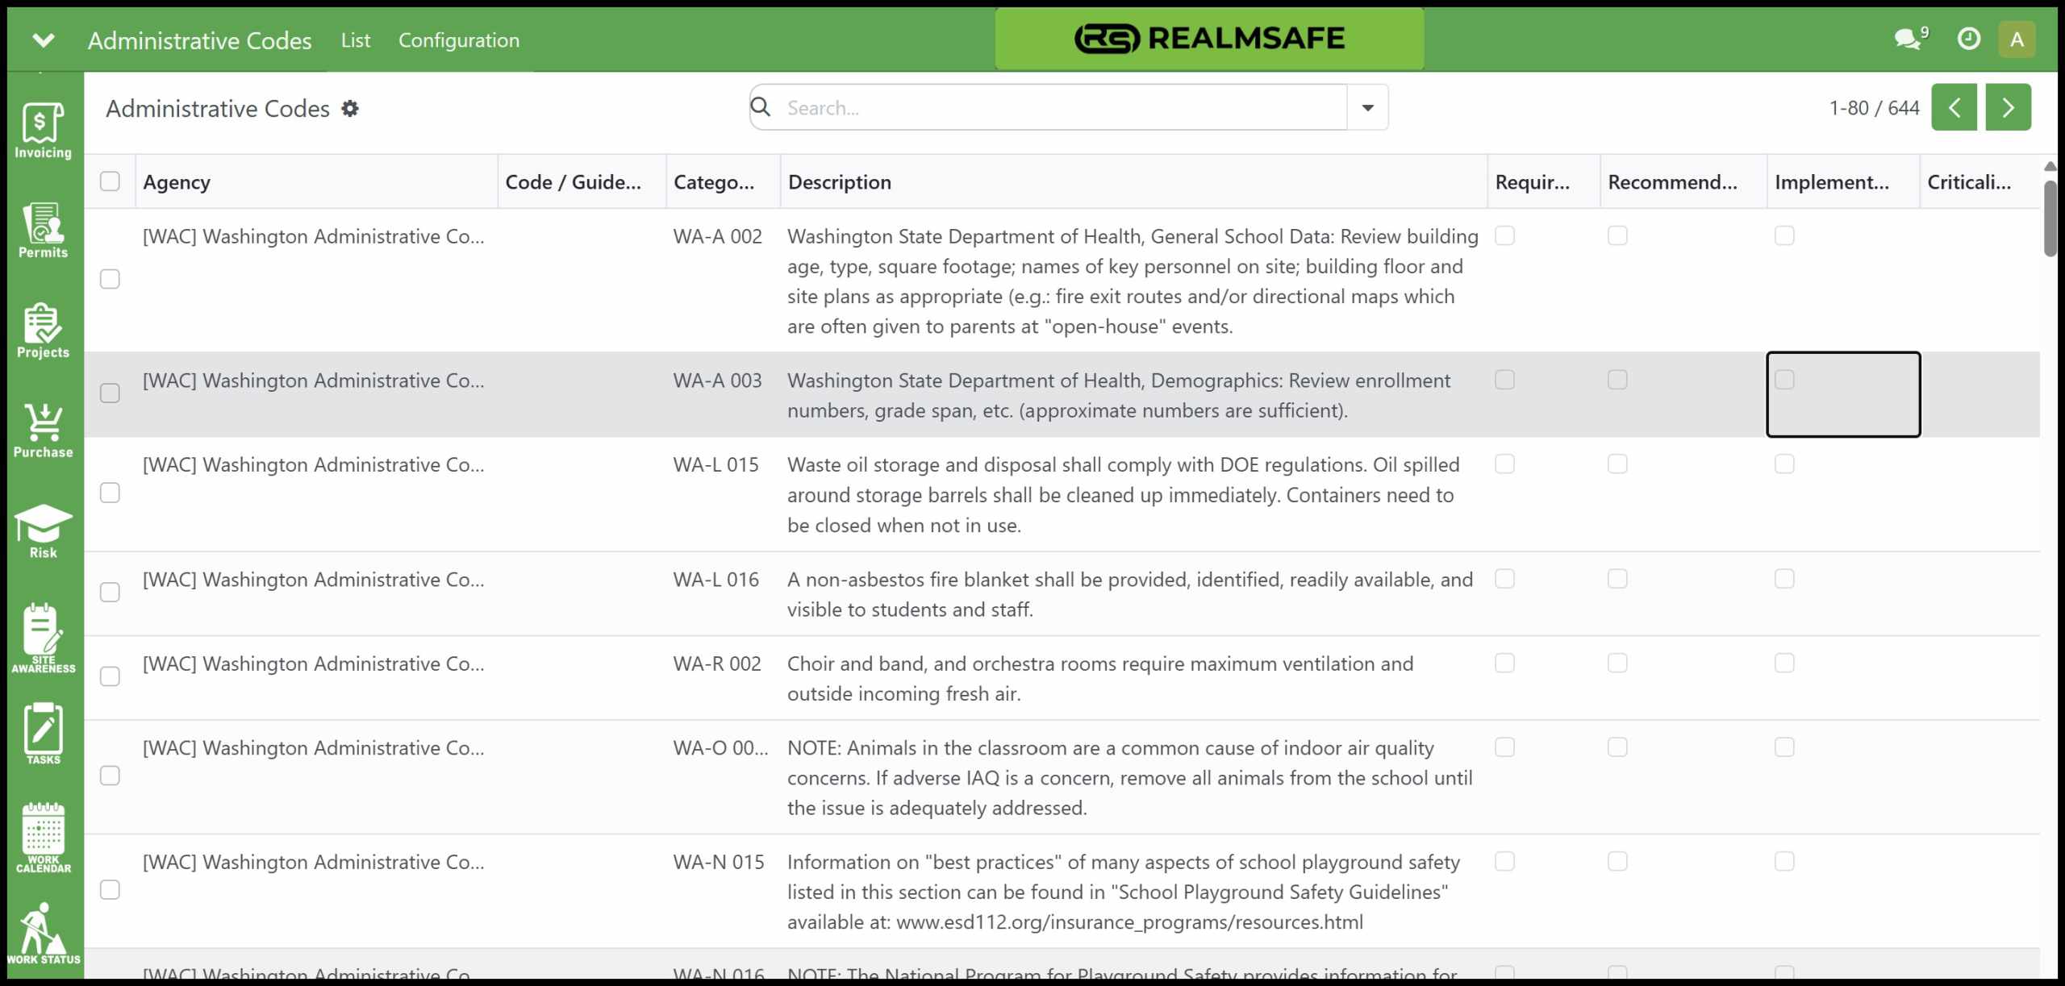Open the Permits sidebar icon

[x=43, y=231]
